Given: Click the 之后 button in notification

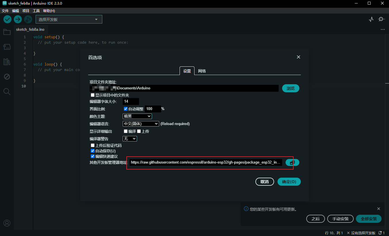Looking at the screenshot, I should (315, 219).
